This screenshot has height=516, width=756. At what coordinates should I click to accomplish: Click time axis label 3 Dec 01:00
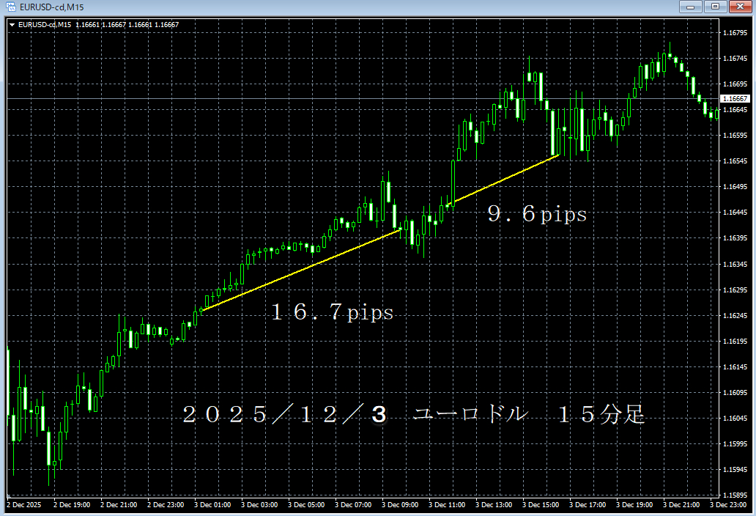212,504
